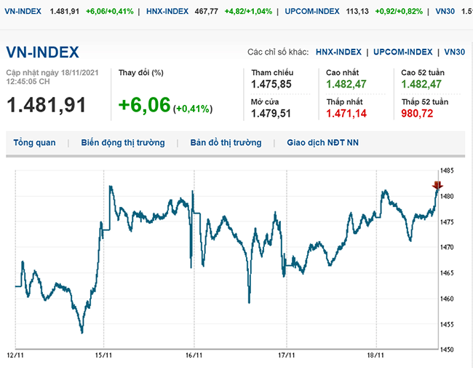This screenshot has width=473, height=368.
Task: Click the Tham chiếu value 1.475,85
Action: [271, 85]
